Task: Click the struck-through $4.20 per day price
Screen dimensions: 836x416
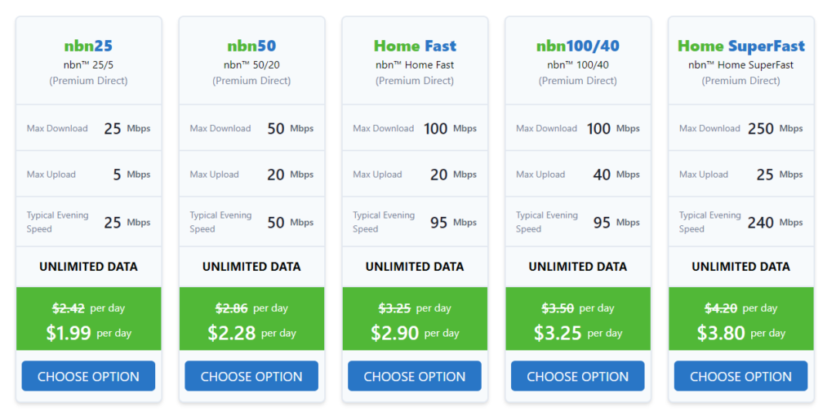Action: 741,308
